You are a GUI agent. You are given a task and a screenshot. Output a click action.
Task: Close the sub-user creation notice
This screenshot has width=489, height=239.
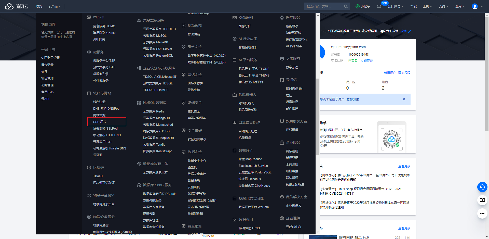(404, 99)
